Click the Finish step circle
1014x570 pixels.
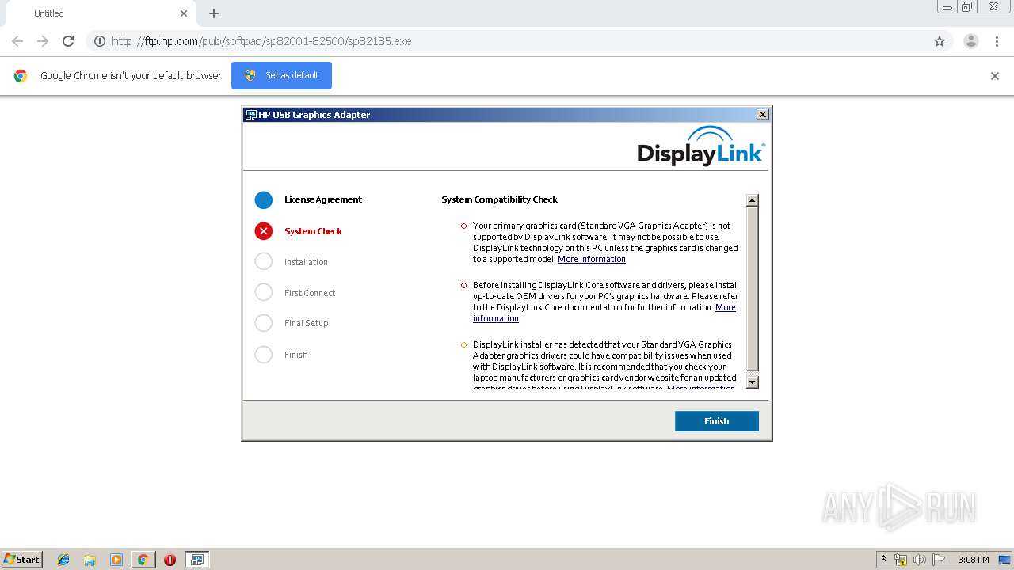[264, 354]
